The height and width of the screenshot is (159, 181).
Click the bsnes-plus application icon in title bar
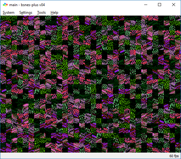click(x=5, y=5)
